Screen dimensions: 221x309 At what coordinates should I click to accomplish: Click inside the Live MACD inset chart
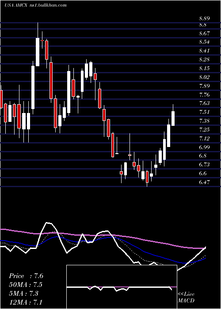(122, 287)
